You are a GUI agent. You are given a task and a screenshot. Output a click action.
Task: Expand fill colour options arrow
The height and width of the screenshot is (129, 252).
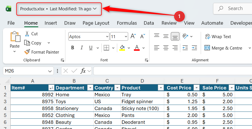tap(129, 48)
